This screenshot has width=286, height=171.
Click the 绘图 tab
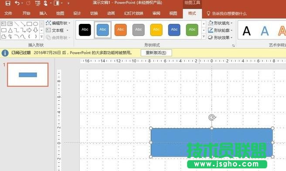pyautogui.click(x=60, y=13)
